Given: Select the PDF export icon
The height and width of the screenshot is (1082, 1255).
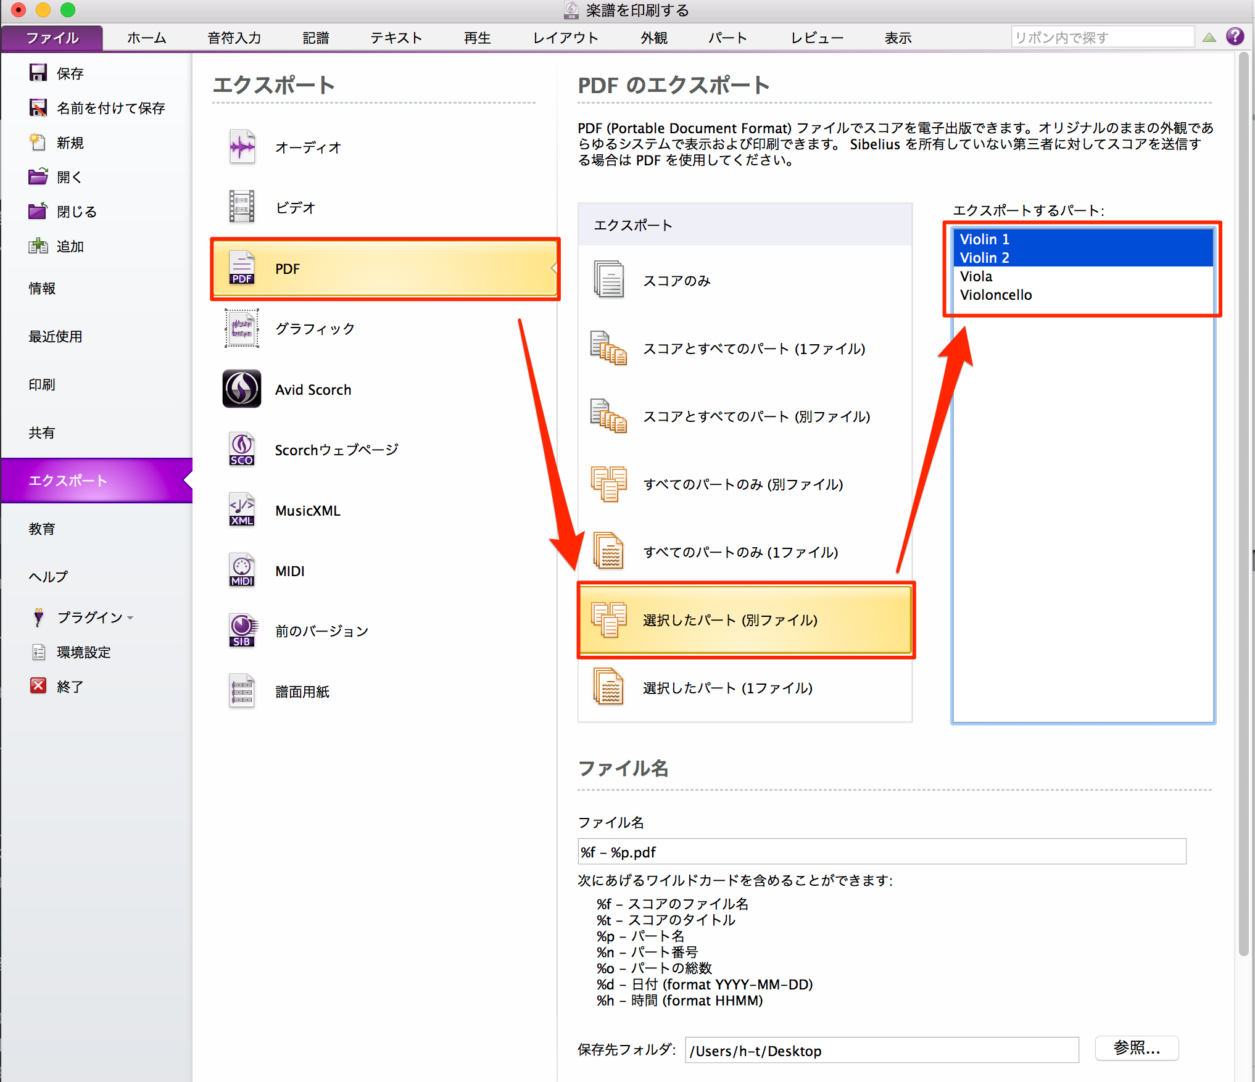Looking at the screenshot, I should pyautogui.click(x=242, y=268).
